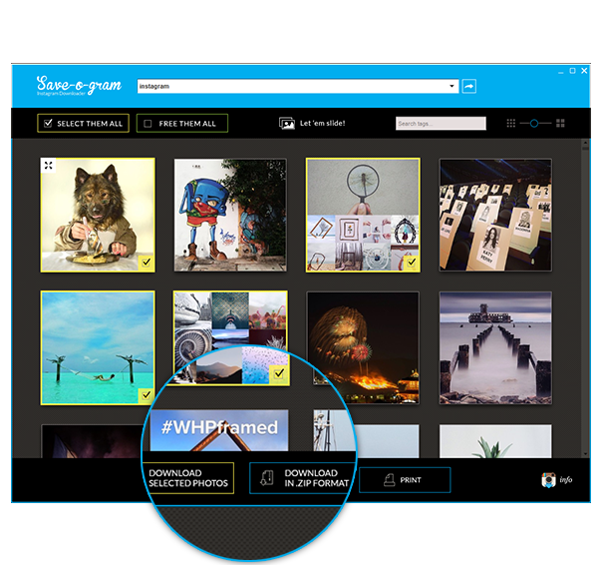Uncheck the dog photo's yellow checkmark

pyautogui.click(x=146, y=263)
